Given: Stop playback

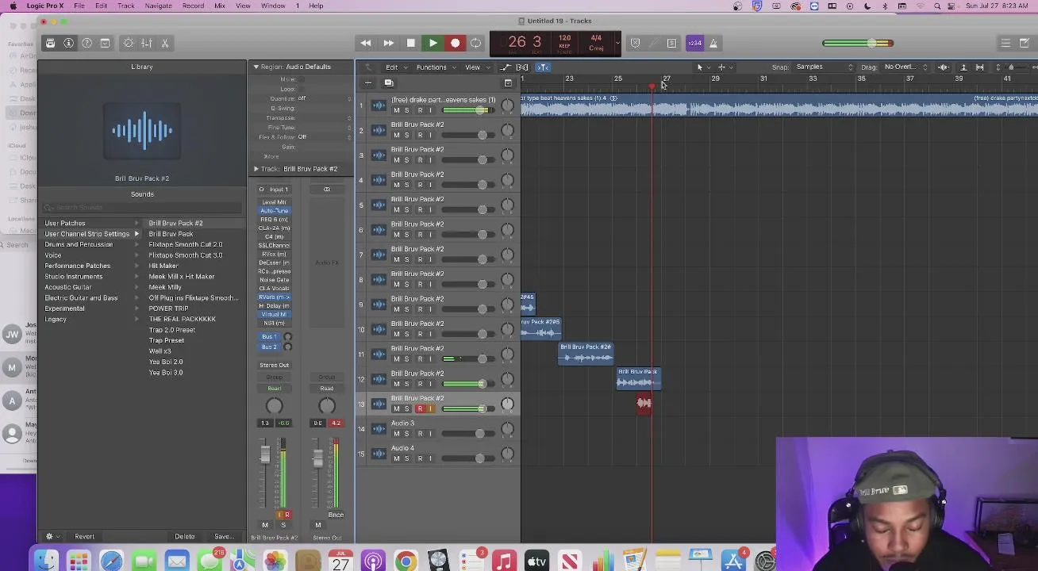Looking at the screenshot, I should click(410, 43).
